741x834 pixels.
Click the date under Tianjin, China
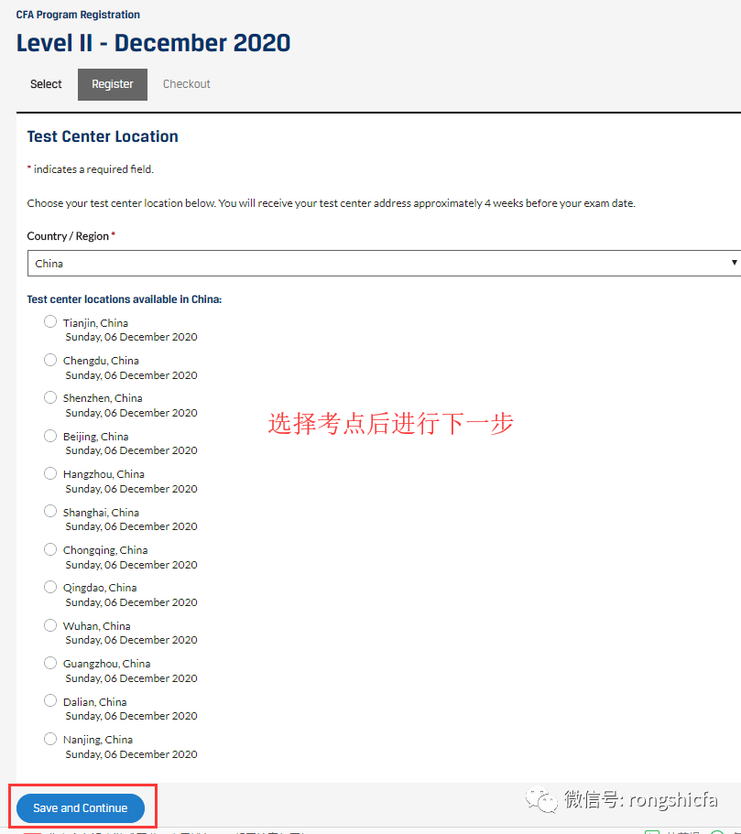tap(132, 337)
